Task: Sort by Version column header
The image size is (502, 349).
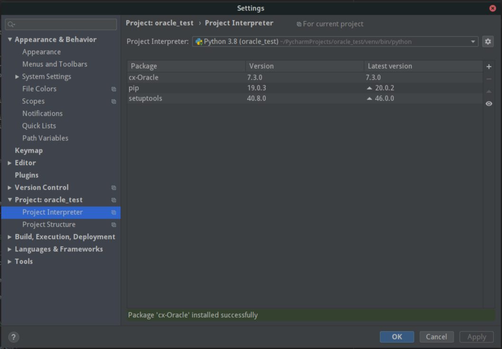Action: 305,66
